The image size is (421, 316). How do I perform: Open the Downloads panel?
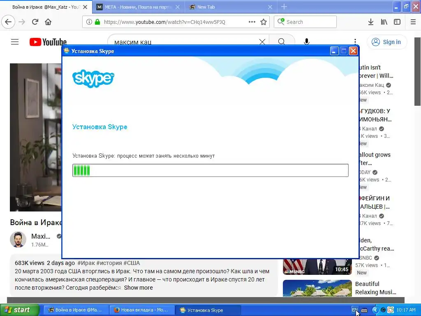(x=370, y=22)
